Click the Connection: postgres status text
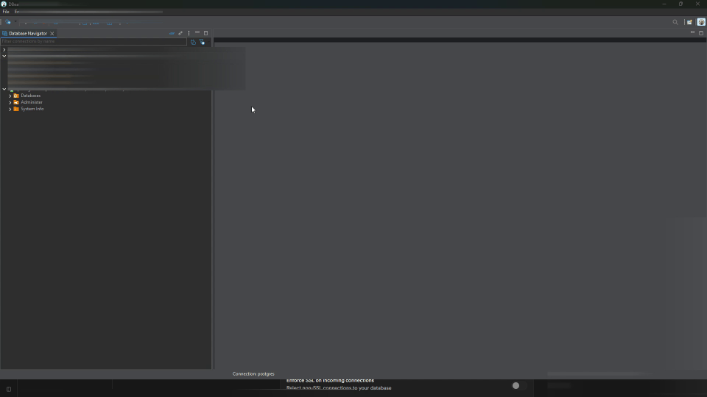Screen dimensions: 707x397 [x=253, y=374]
